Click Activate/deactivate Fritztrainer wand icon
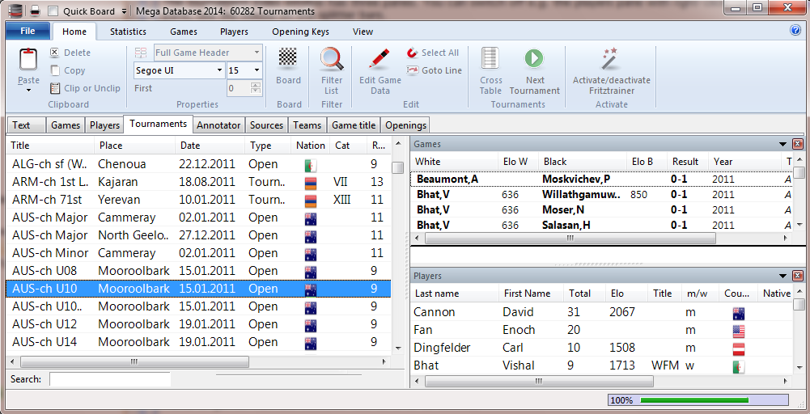The width and height of the screenshot is (810, 414). pyautogui.click(x=611, y=58)
